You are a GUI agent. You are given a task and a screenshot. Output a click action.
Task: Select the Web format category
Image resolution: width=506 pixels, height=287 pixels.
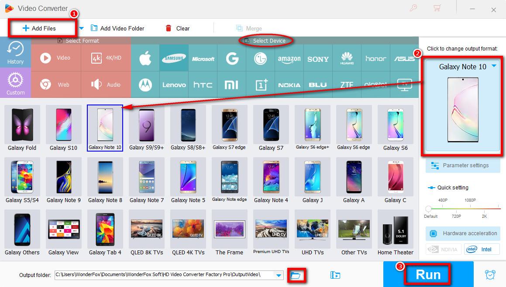(56, 84)
